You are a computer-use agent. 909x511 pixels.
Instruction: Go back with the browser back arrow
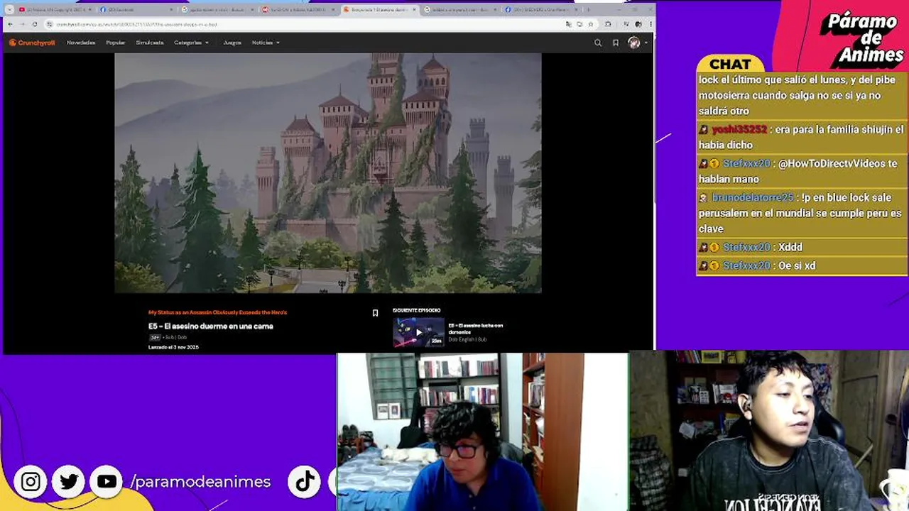tap(10, 24)
